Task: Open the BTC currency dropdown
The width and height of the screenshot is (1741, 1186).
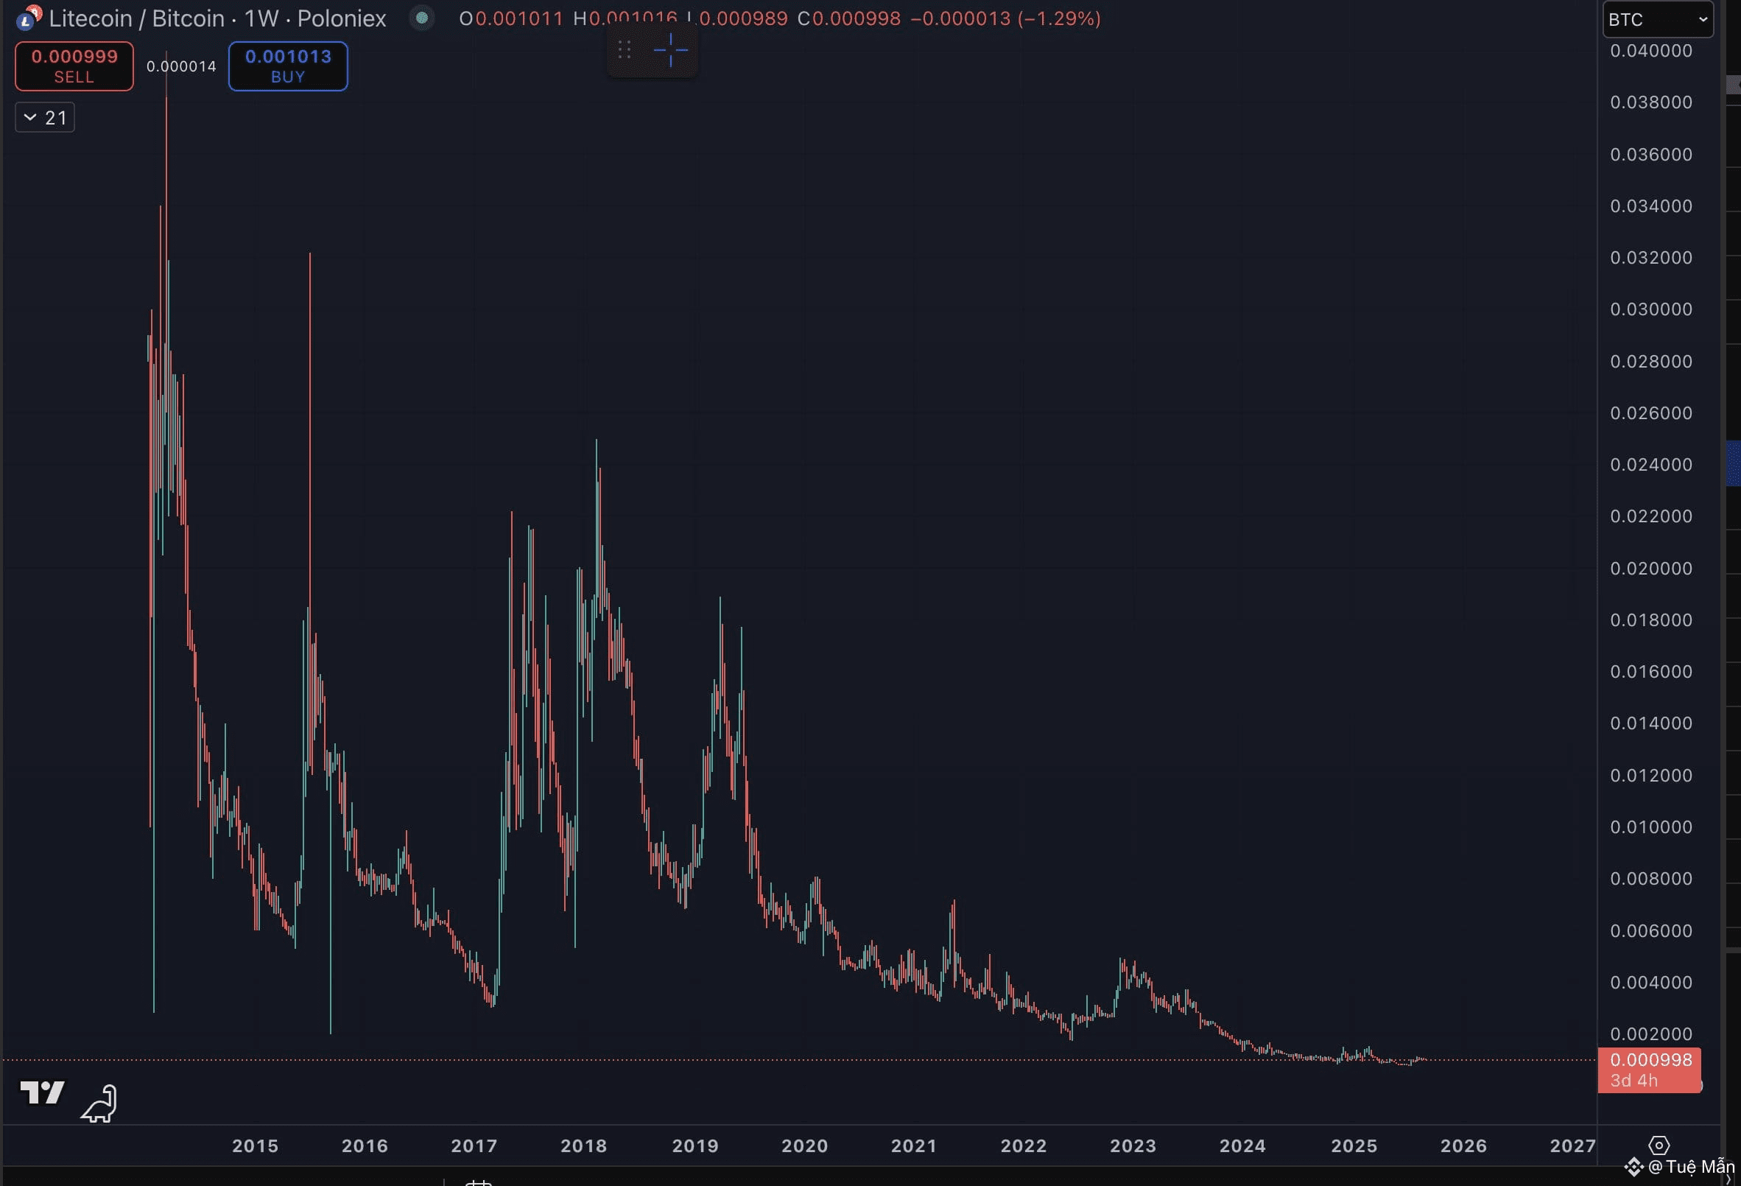Action: 1658,19
